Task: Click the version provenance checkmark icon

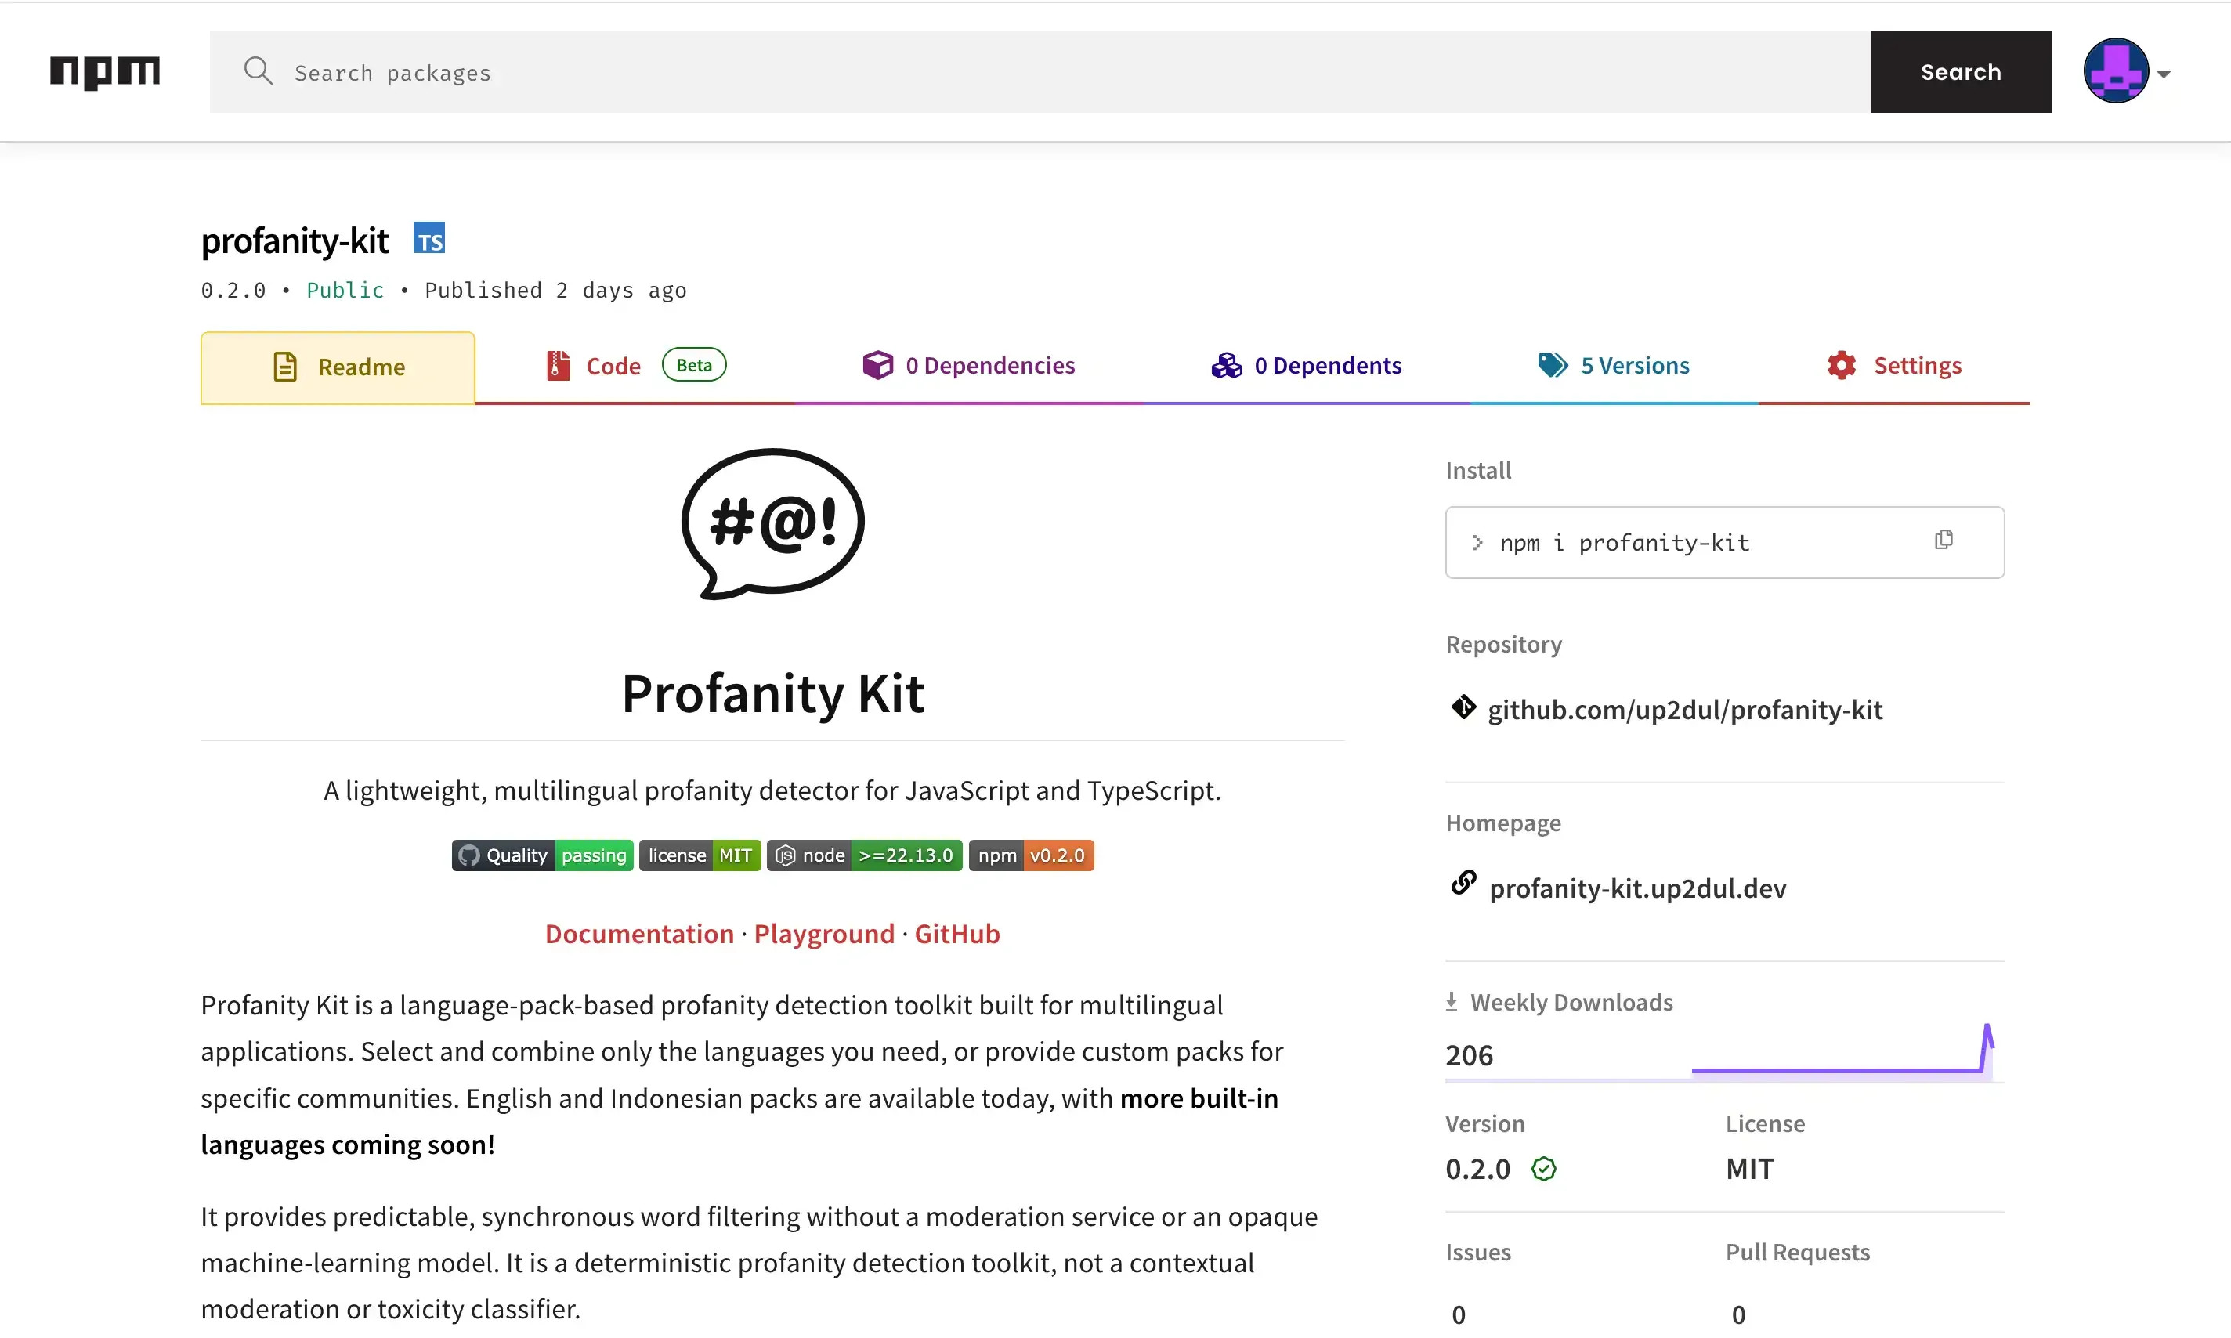Action: (1543, 1170)
